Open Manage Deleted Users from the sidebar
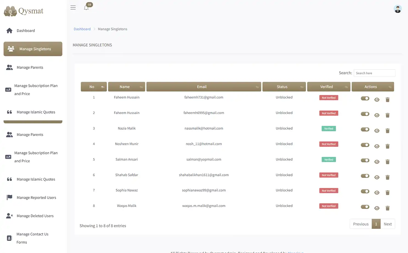408x253 pixels. tap(35, 216)
